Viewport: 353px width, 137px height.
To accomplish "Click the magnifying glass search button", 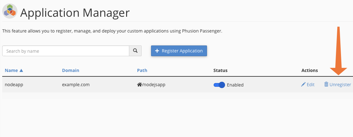I will point(135,51).
